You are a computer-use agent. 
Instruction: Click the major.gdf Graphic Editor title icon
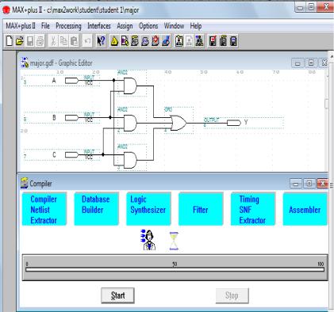(25, 63)
